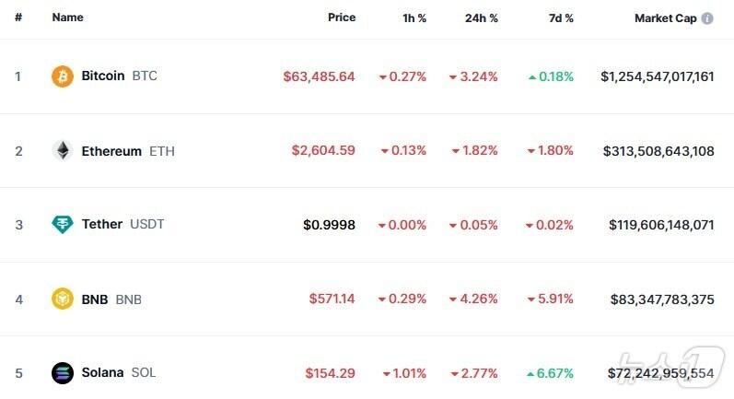Click the BNB yellow logo icon
Screen dimensions: 734x399
tap(63, 299)
